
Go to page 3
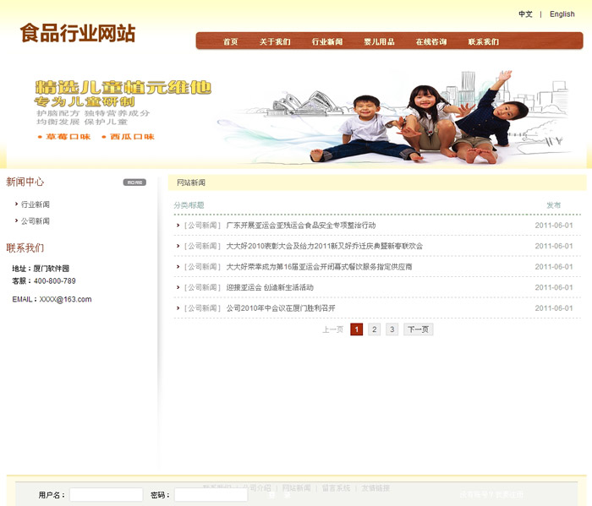pyautogui.click(x=392, y=329)
